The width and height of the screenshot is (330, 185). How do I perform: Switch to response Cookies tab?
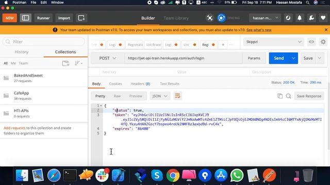pyautogui.click(x=115, y=84)
